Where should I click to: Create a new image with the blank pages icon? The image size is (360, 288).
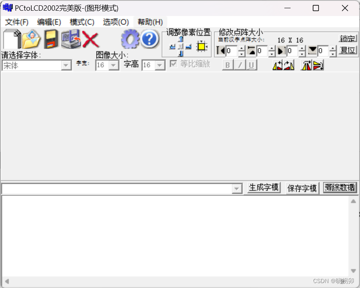click(12, 39)
